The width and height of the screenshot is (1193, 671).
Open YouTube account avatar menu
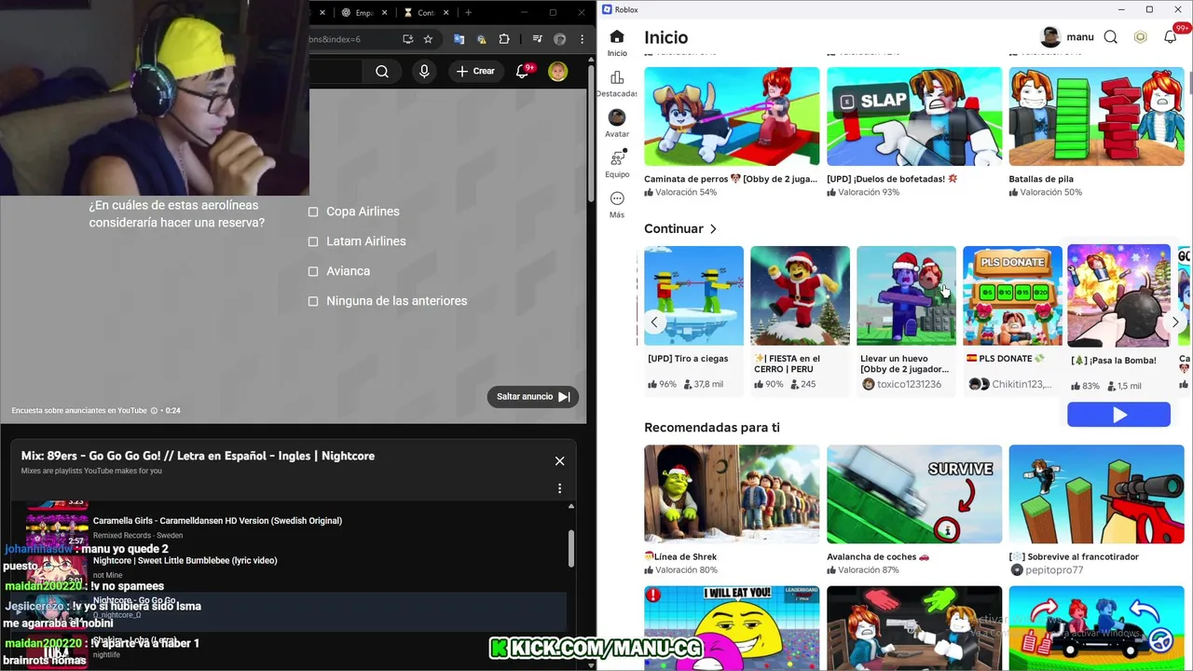click(558, 72)
